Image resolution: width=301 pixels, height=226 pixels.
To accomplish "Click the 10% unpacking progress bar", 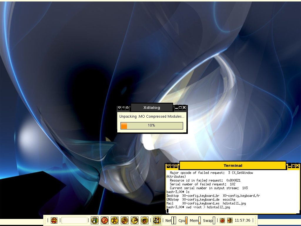I will click(x=152, y=125).
